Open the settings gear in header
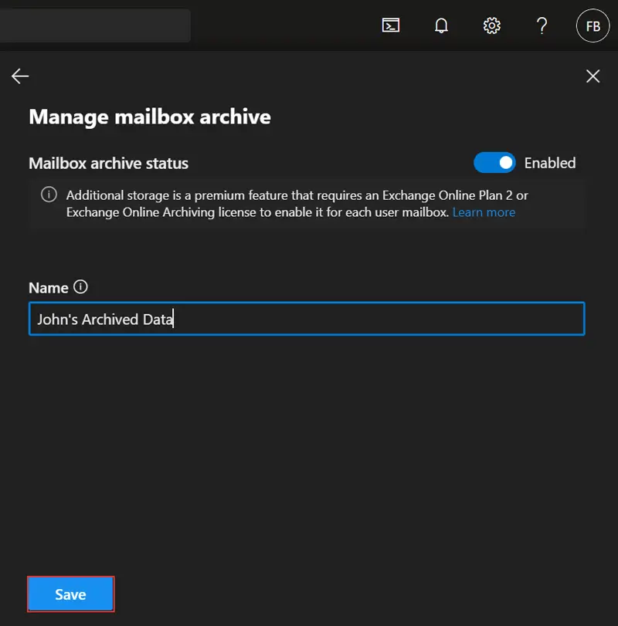618x626 pixels. pyautogui.click(x=491, y=25)
